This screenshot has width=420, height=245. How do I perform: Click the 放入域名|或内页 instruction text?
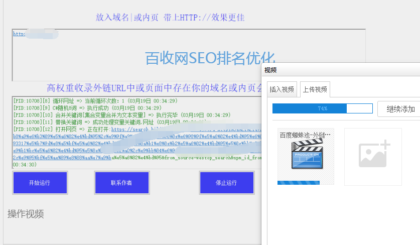(x=170, y=18)
